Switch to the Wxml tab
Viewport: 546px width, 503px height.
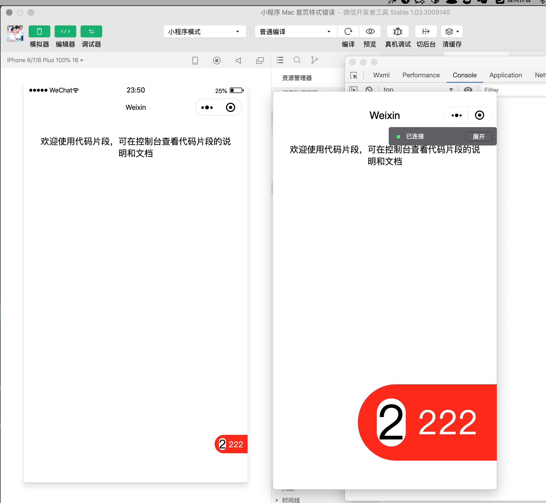pyautogui.click(x=381, y=75)
